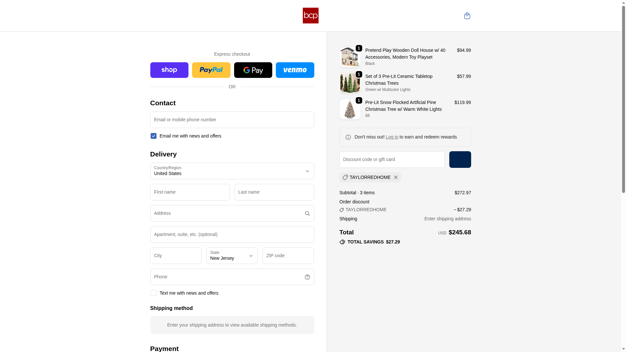Choose Google Pay express checkout
Screen dimensions: 626x352
click(x=253, y=70)
